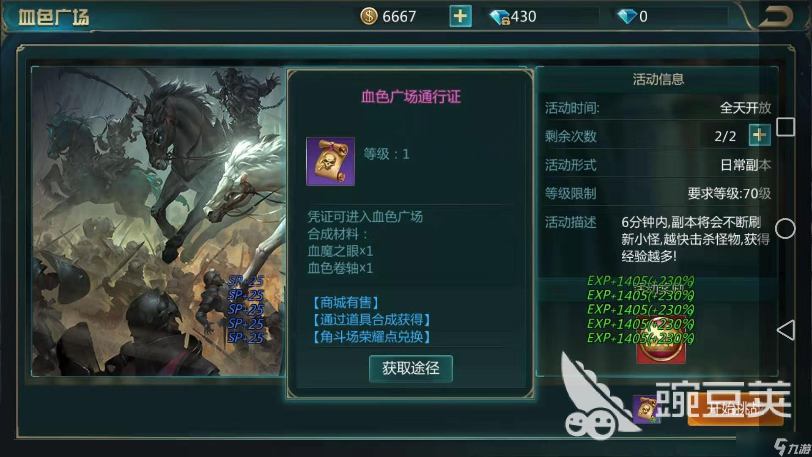Image resolution: width=812 pixels, height=457 pixels.
Task: Tap the blue diamond currency icon
Action: [x=627, y=17]
